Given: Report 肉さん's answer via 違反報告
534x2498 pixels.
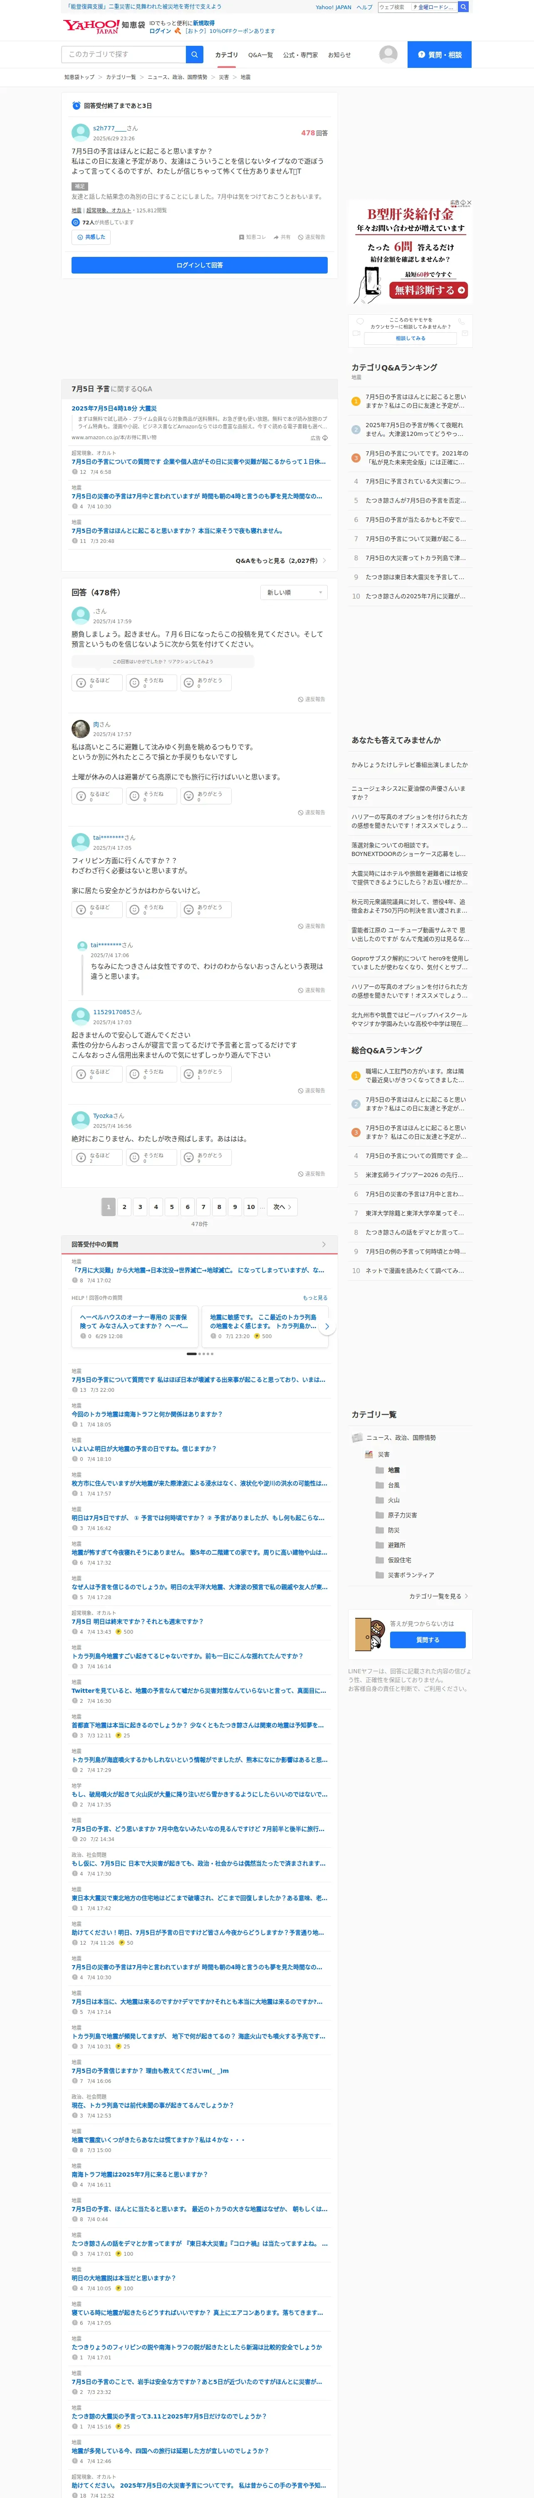Looking at the screenshot, I should [311, 813].
